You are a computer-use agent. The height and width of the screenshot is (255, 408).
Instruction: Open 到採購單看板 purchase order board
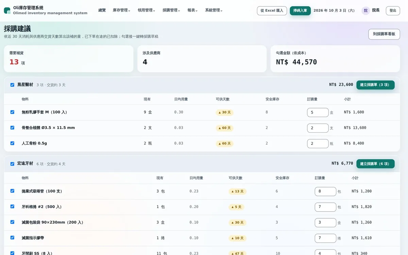(384, 34)
